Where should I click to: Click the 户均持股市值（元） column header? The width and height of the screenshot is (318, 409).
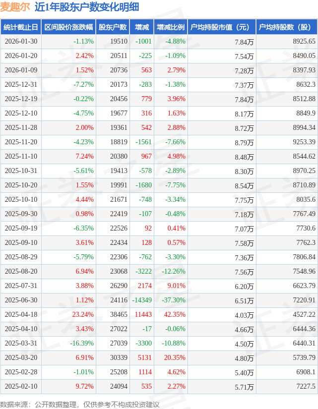coord(221,27)
